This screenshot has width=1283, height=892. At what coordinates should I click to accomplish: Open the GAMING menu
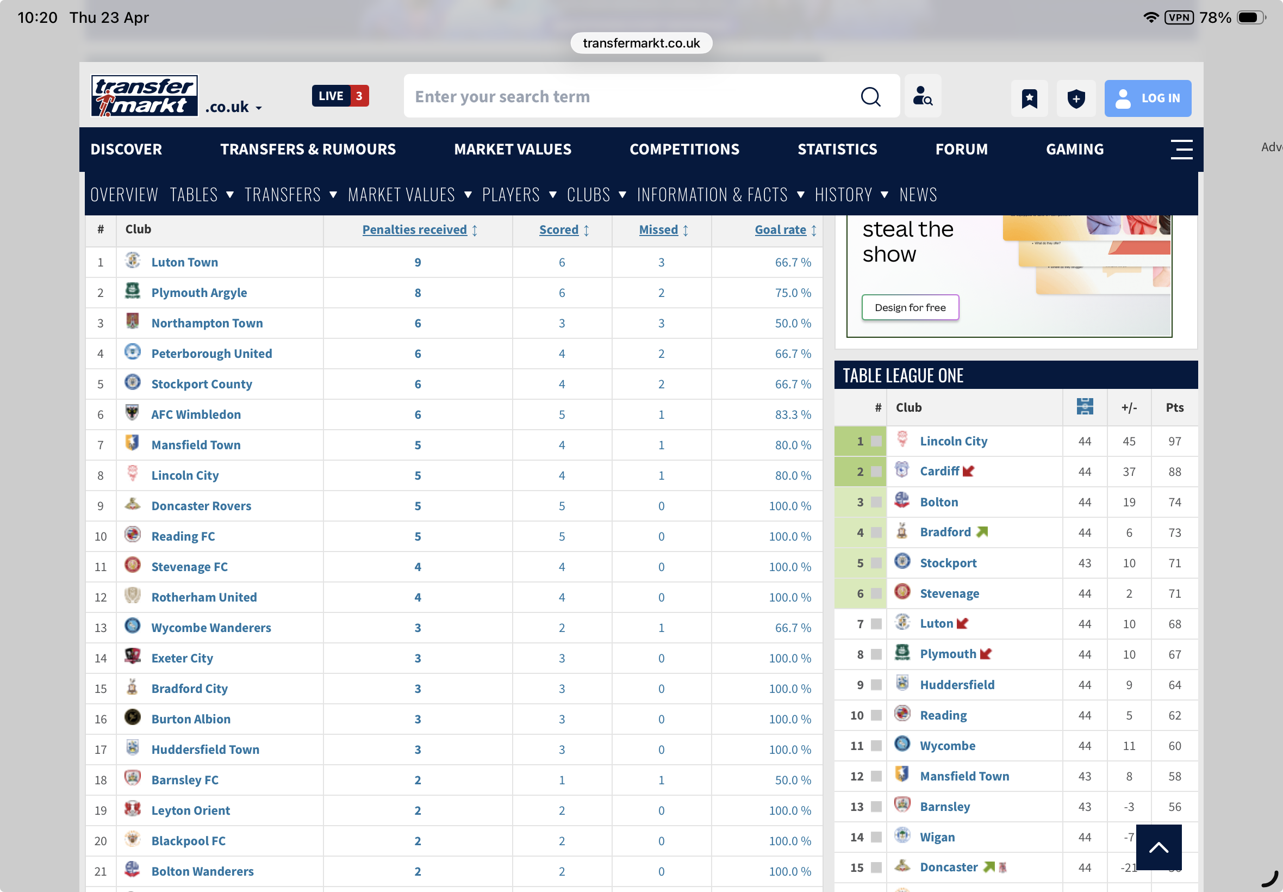click(1074, 149)
